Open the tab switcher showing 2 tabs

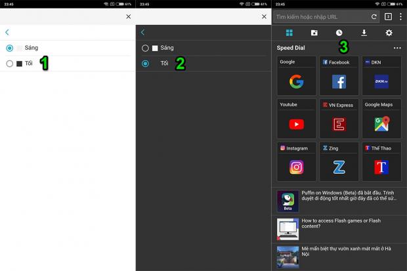388,16
